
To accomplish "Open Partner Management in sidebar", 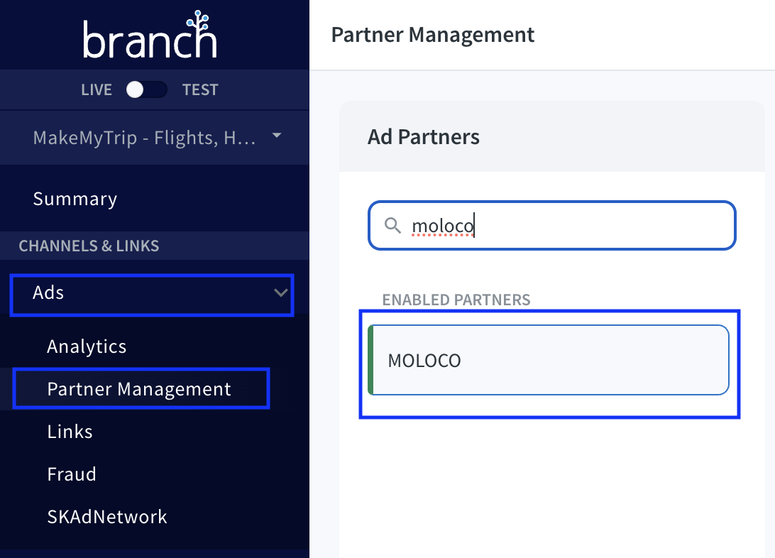I will 139,389.
